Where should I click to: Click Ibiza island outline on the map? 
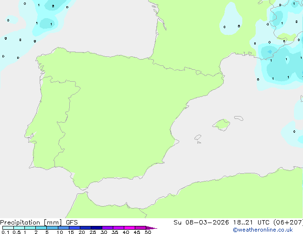click(198, 138)
